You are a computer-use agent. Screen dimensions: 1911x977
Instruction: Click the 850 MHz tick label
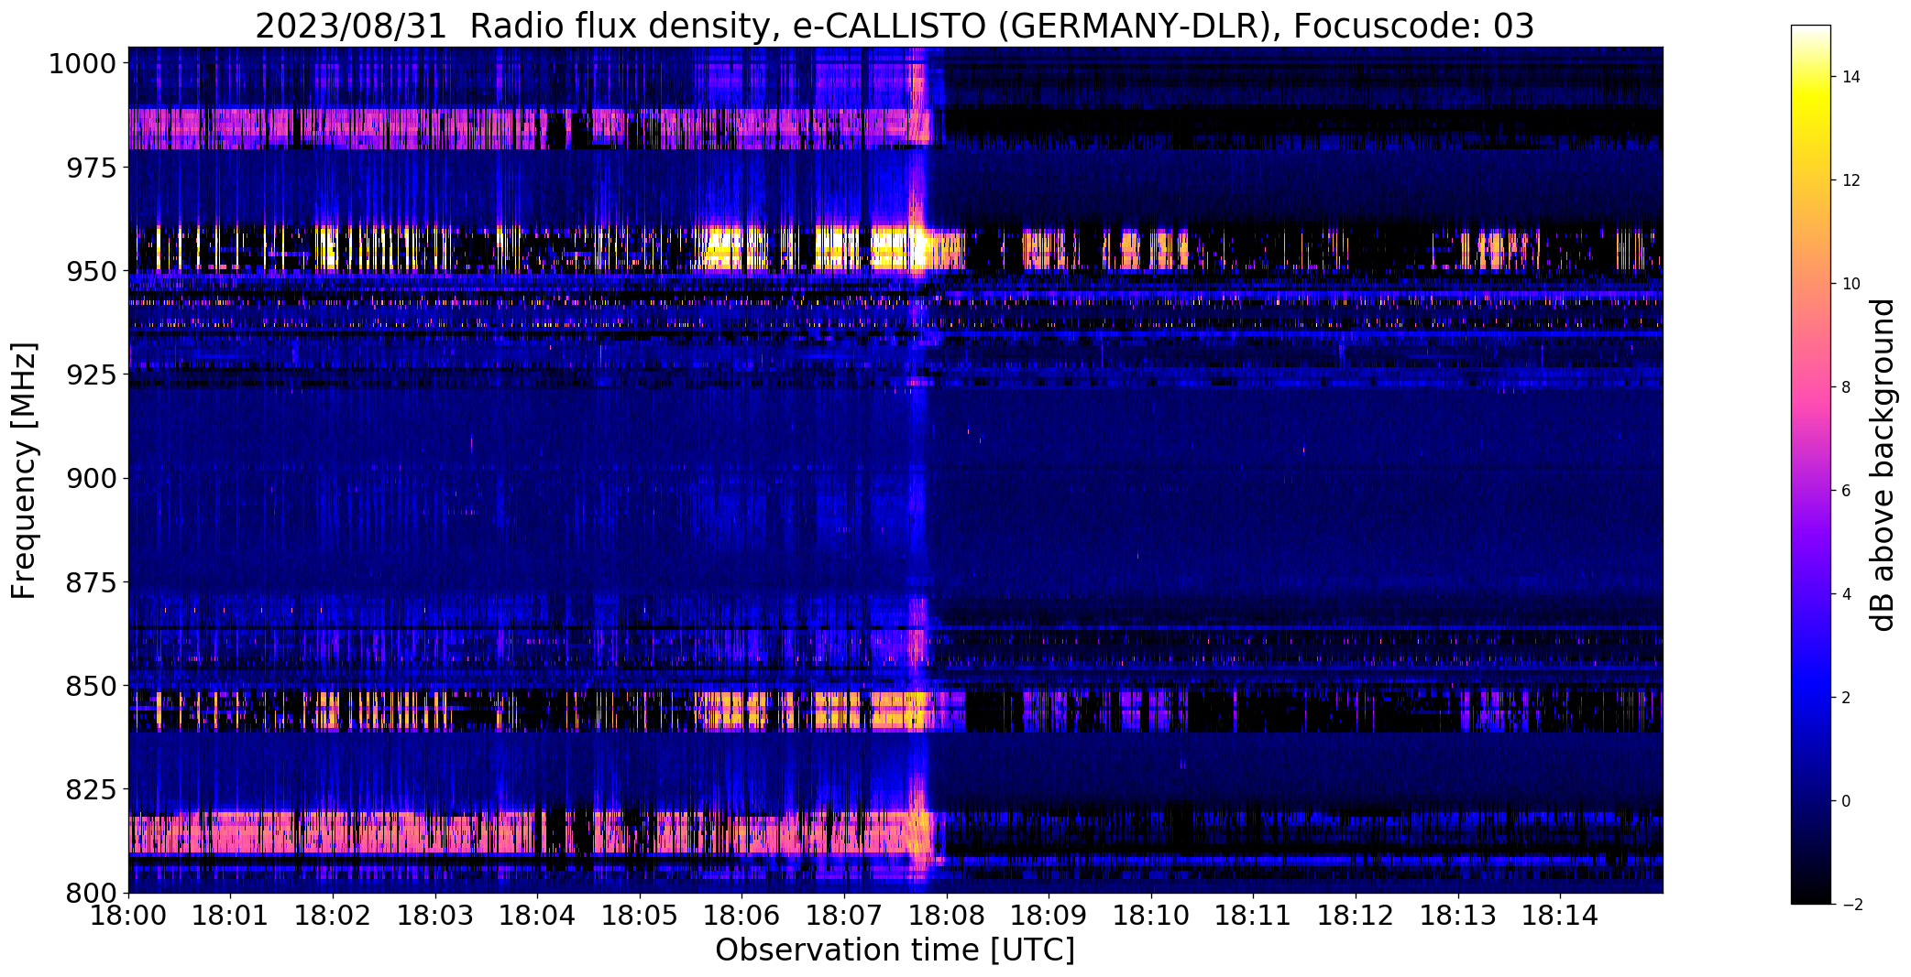pos(90,686)
